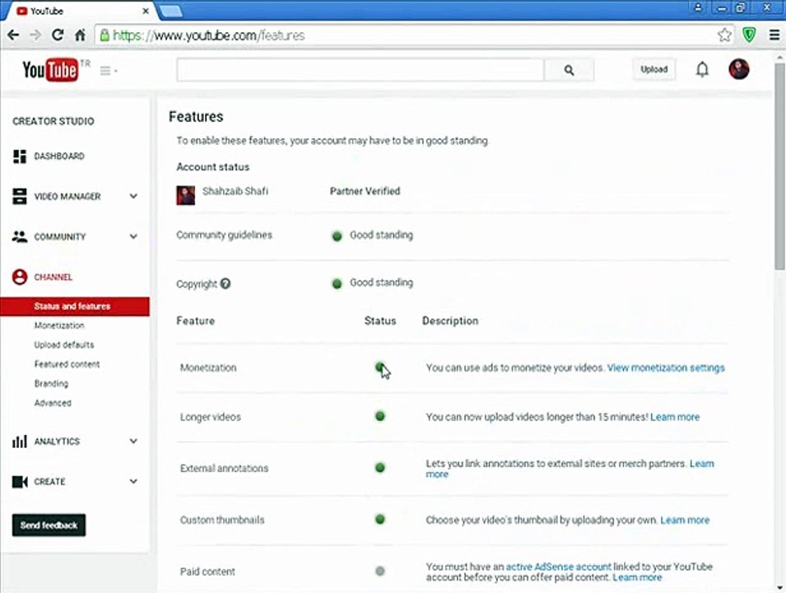
Task: Click the Copyright good standing green dot
Action: (x=337, y=284)
